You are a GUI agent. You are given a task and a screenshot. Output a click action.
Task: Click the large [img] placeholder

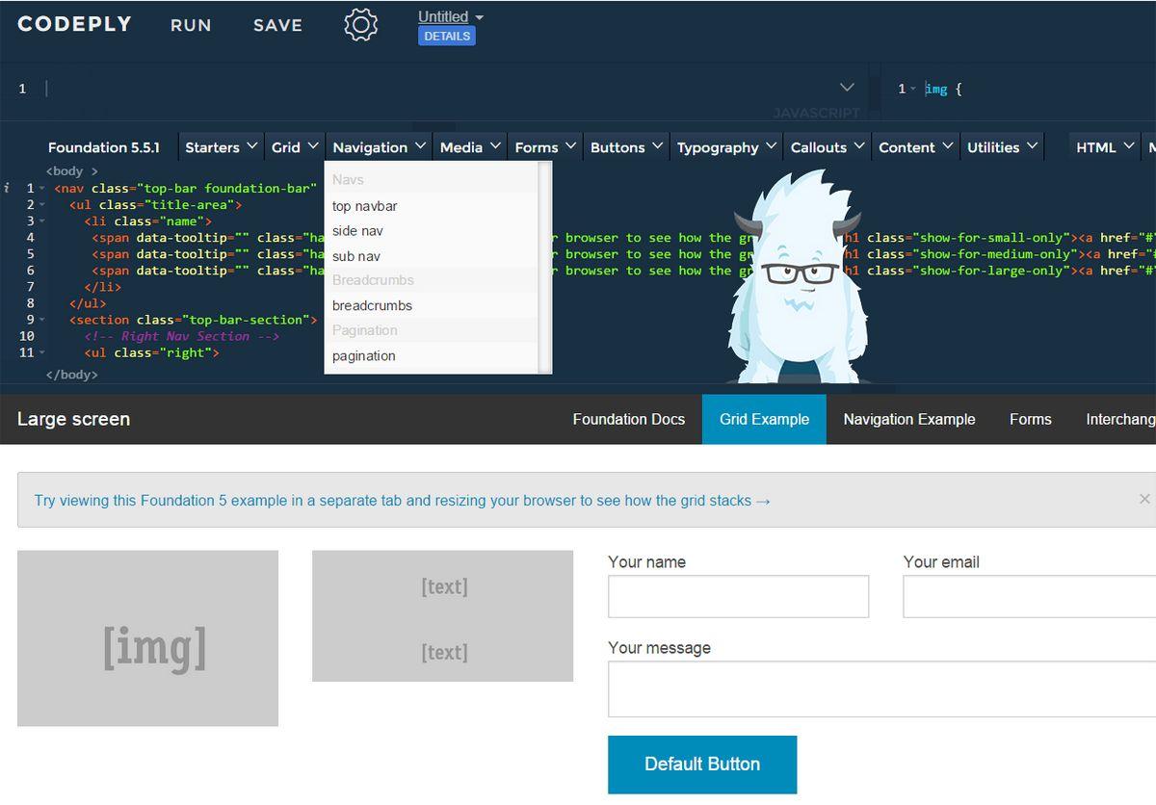click(x=147, y=638)
